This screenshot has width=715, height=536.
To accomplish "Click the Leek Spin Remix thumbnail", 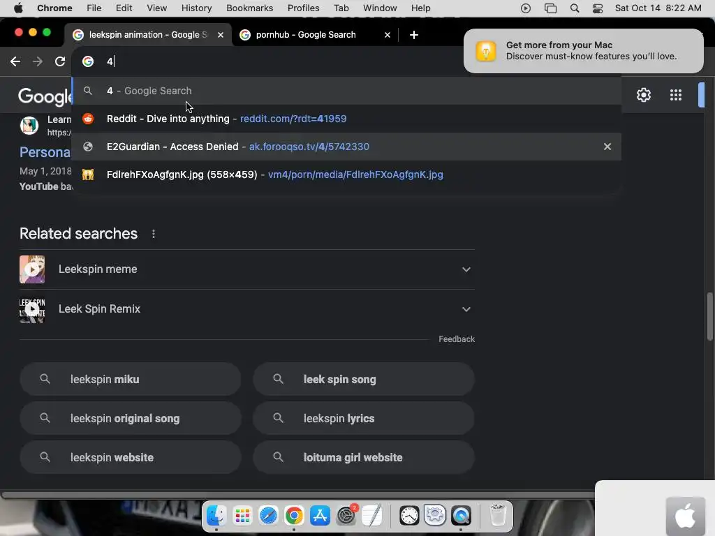I will point(32,309).
